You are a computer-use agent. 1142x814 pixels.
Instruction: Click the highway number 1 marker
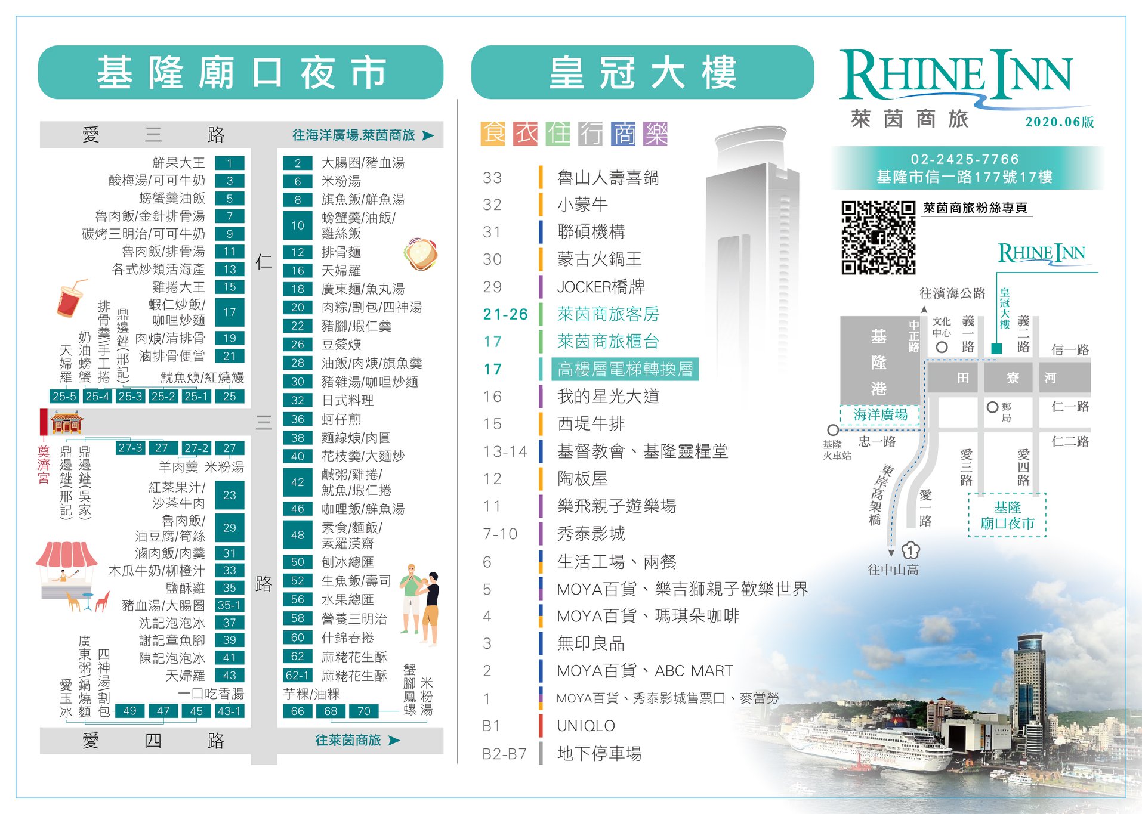click(x=910, y=549)
